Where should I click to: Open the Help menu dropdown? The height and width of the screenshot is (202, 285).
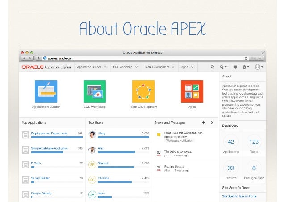tap(245, 67)
